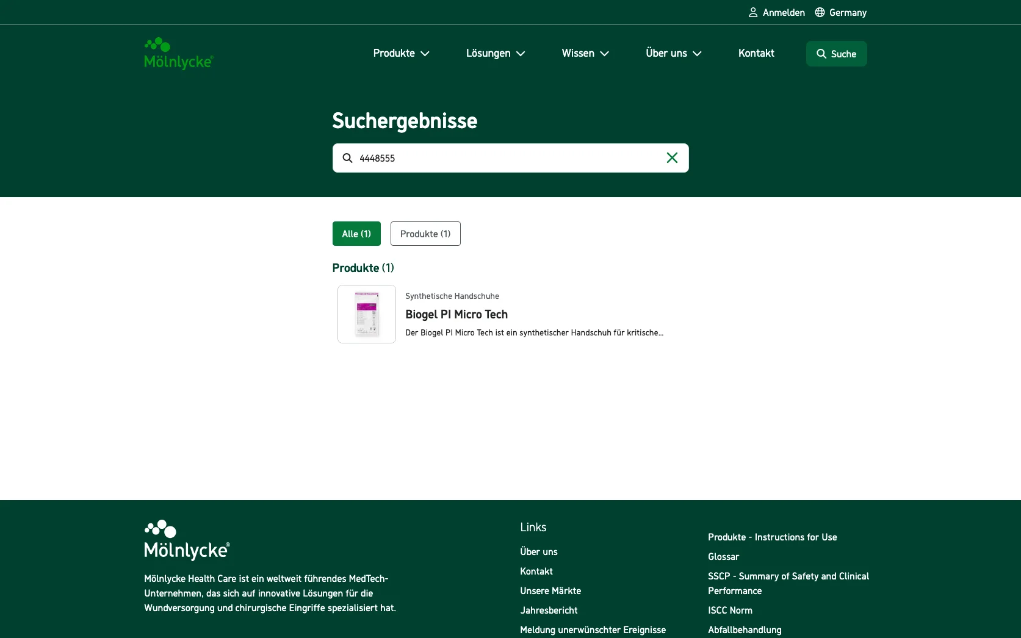Open footer link Unsere Märkte
The height and width of the screenshot is (638, 1021).
550,590
